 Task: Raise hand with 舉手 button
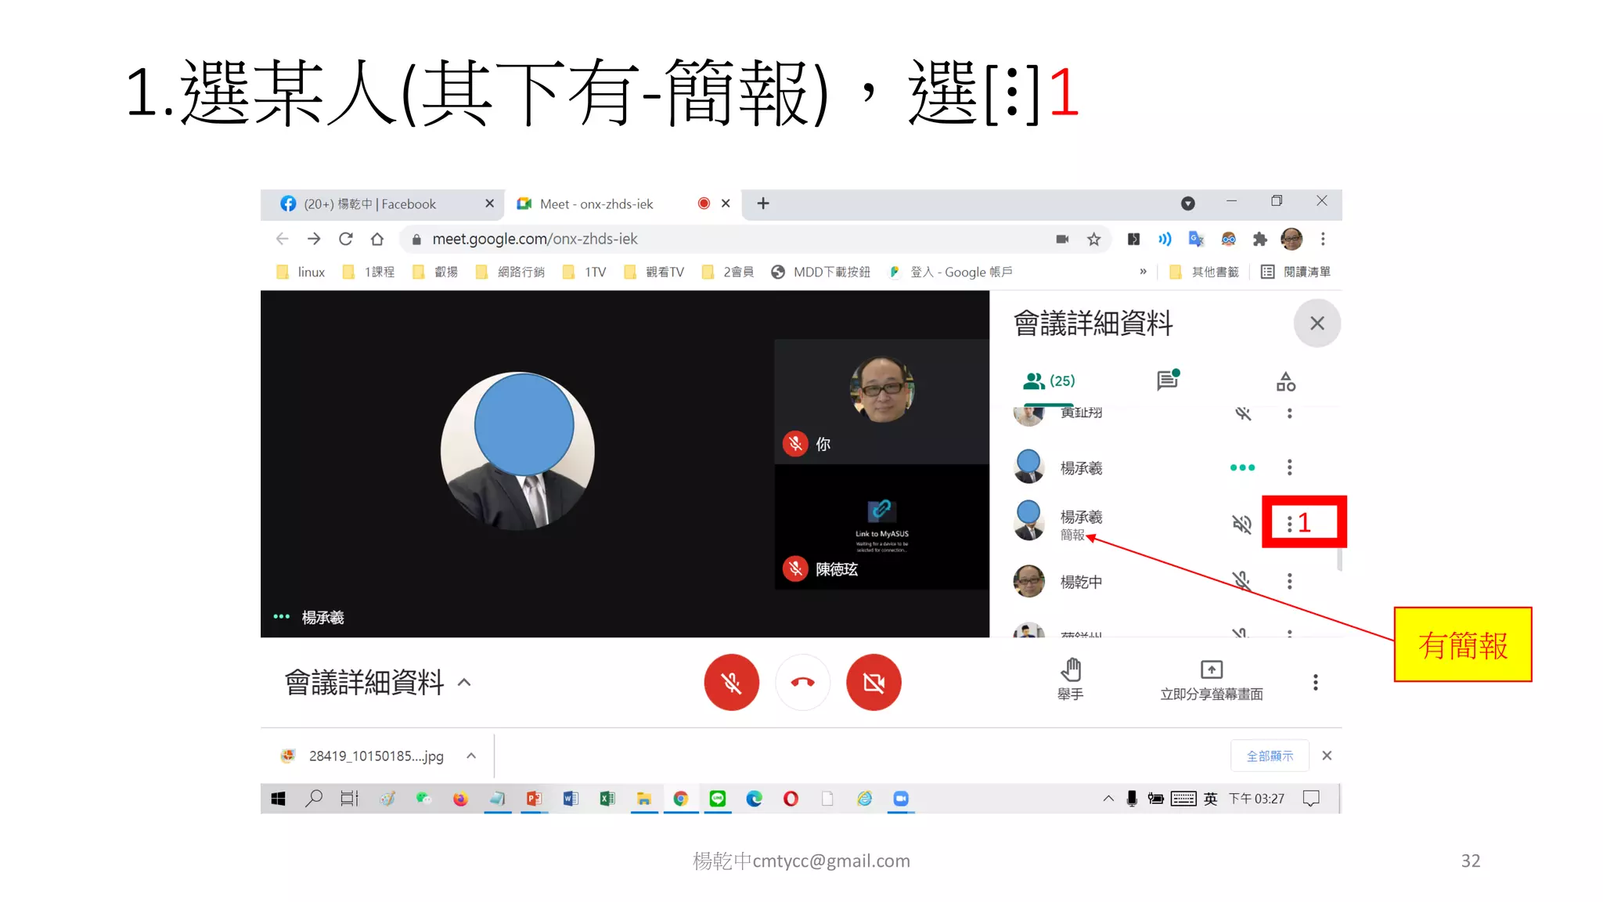point(1071,680)
